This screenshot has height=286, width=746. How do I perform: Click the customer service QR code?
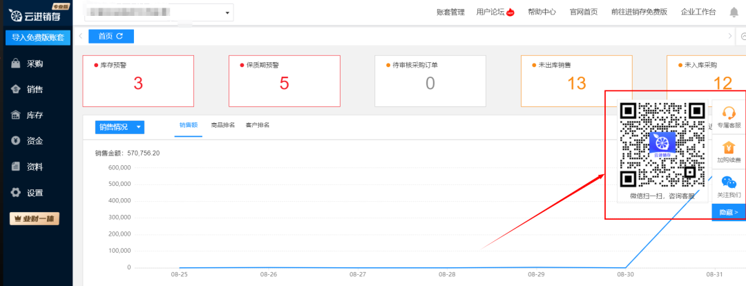coord(662,144)
